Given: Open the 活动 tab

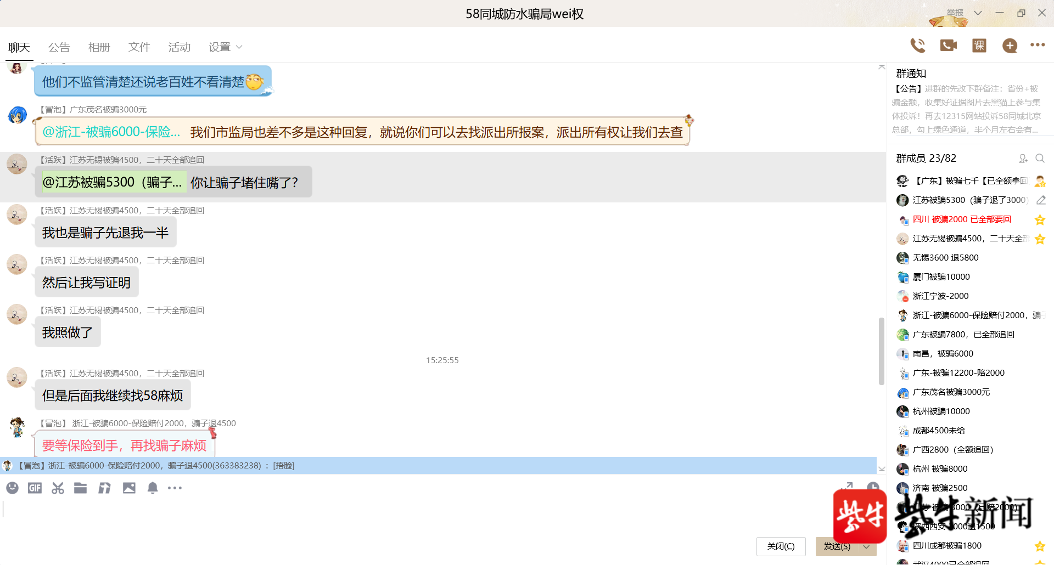Looking at the screenshot, I should (180, 47).
